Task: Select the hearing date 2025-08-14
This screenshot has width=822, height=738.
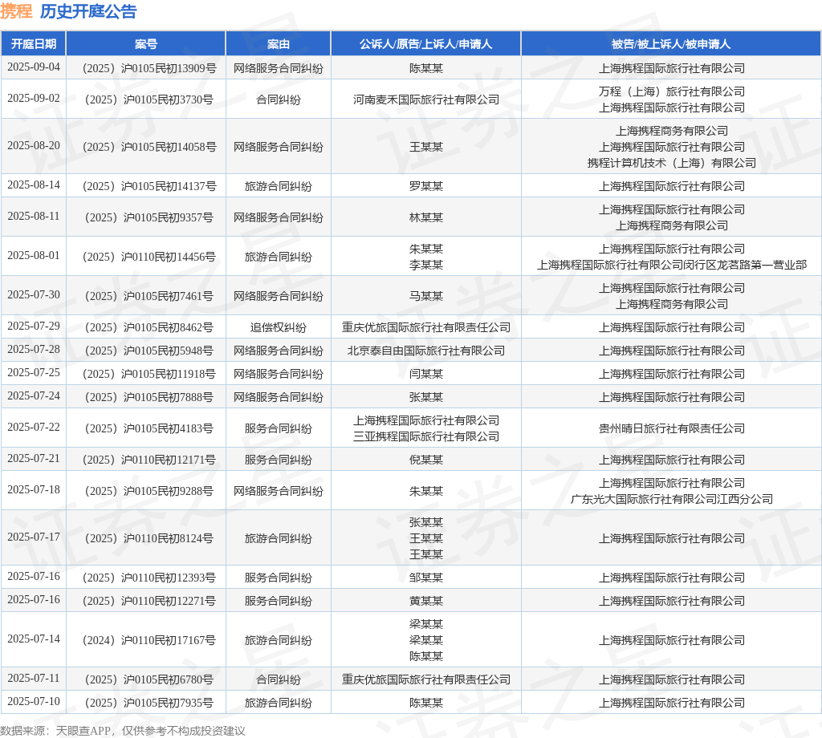Action: (x=34, y=184)
